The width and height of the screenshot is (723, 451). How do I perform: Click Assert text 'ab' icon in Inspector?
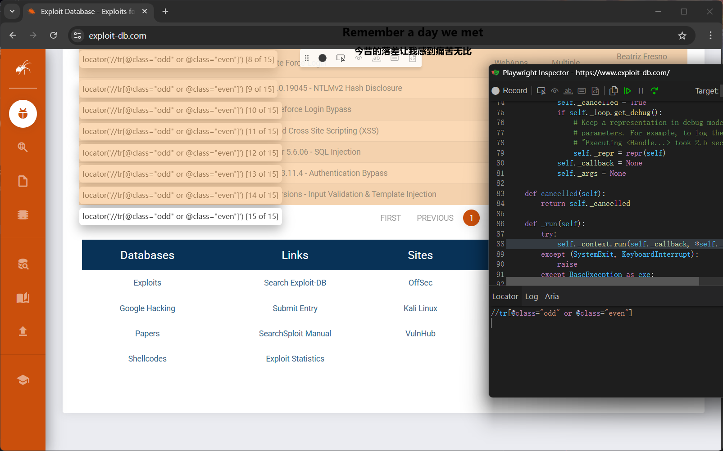568,91
